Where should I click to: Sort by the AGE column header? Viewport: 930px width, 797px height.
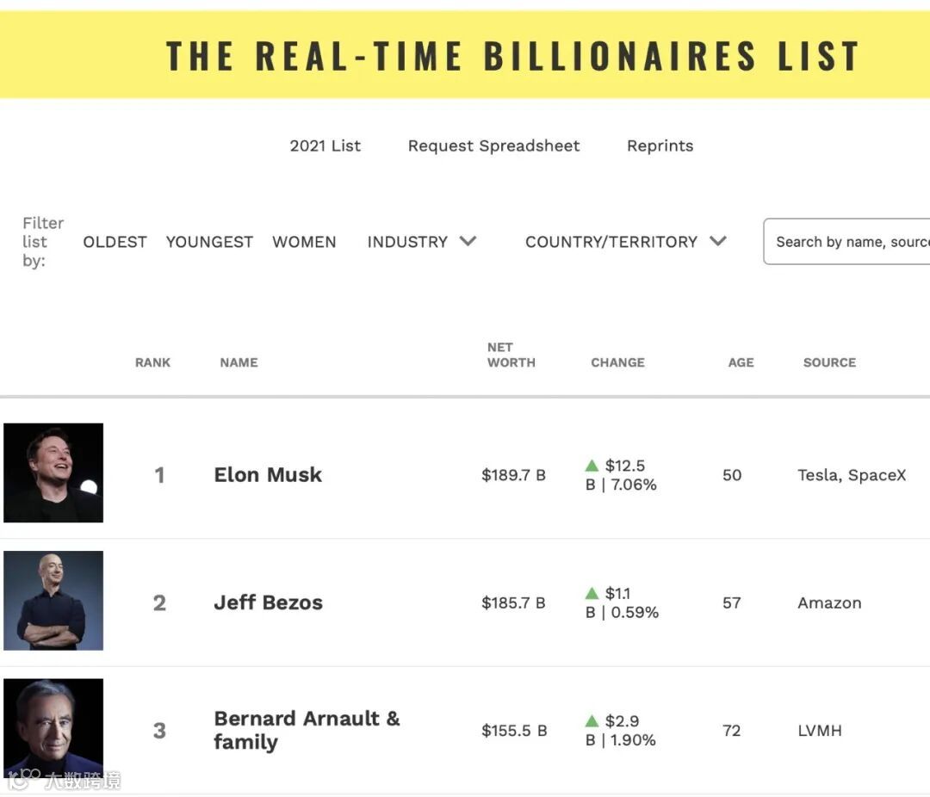741,362
